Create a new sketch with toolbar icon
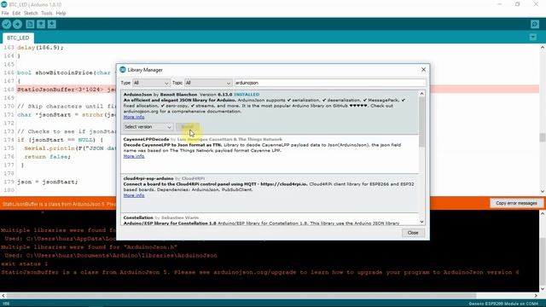The image size is (546, 307). pos(30,25)
